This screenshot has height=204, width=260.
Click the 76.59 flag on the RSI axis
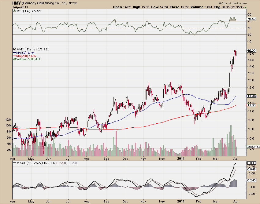(251, 19)
